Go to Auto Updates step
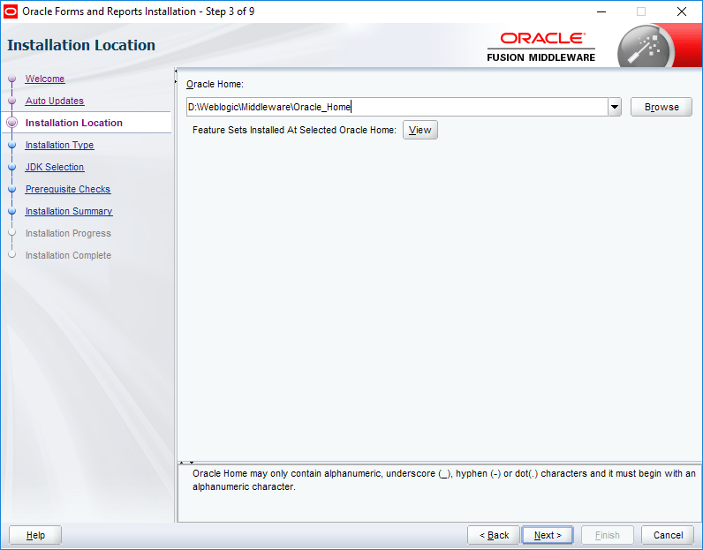 coord(54,101)
